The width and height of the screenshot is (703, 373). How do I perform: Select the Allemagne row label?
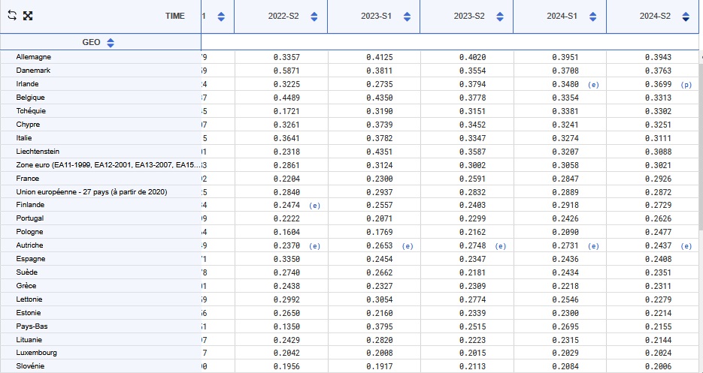tap(34, 57)
